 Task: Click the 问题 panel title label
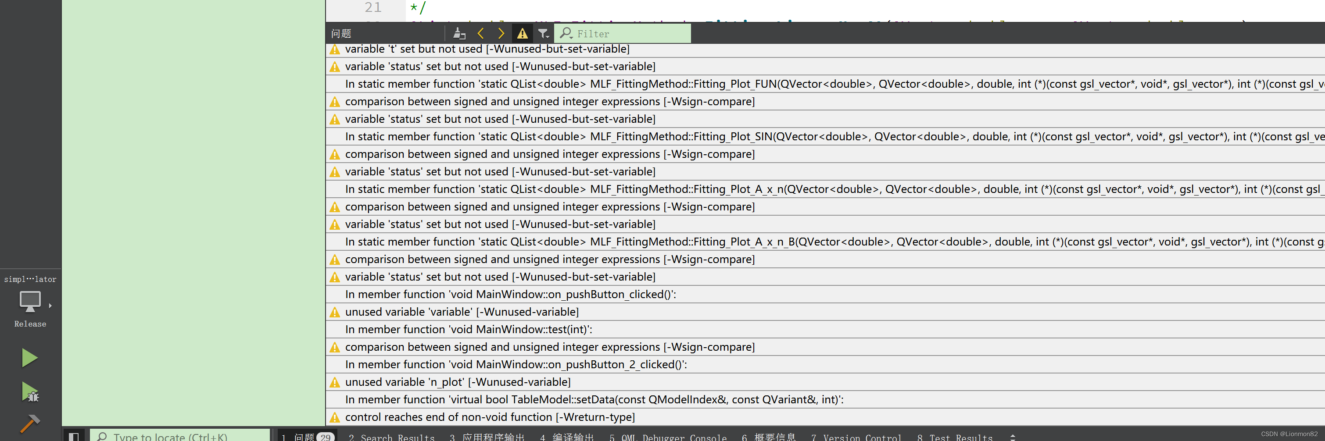[x=341, y=33]
